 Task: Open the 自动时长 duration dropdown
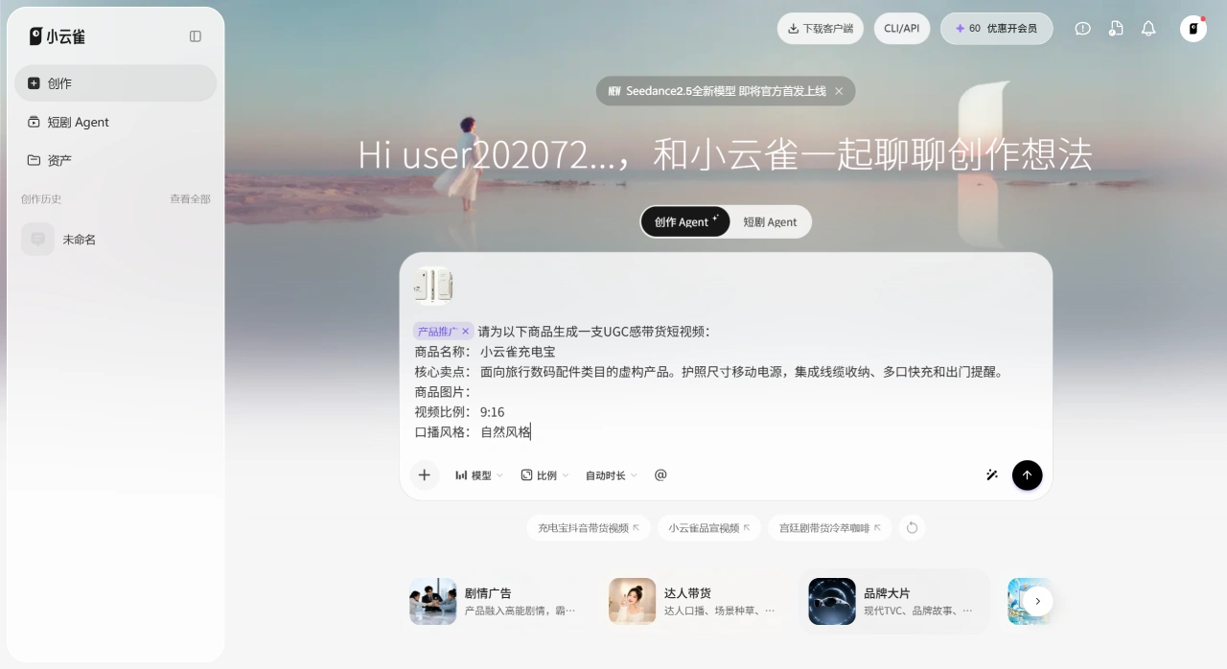611,475
